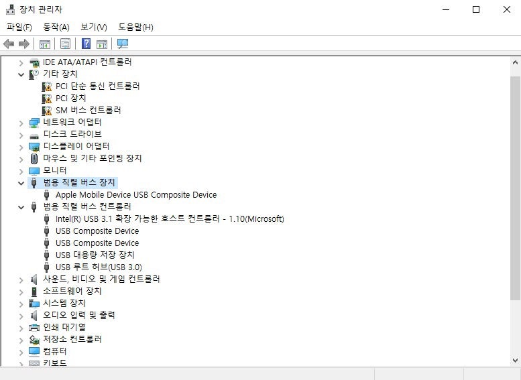Click the scan for hardware changes icon

pos(123,44)
